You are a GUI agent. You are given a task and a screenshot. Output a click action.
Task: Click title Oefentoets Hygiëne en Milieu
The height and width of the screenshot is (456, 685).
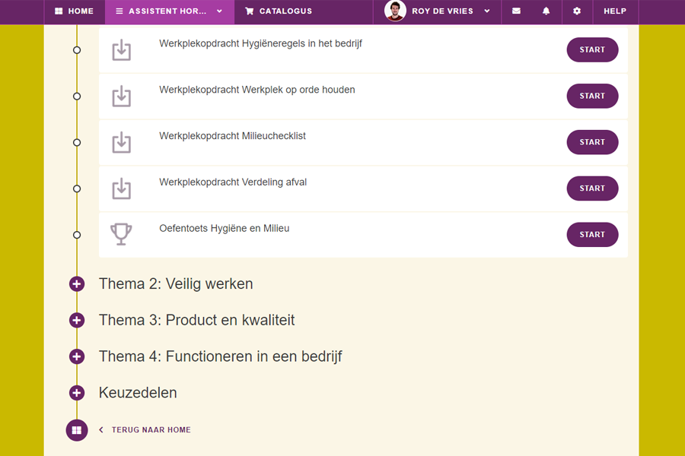[x=224, y=229]
